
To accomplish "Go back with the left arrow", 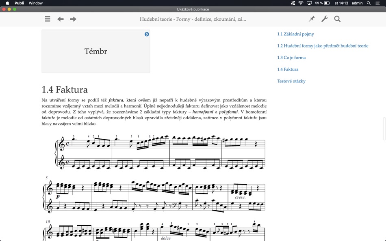I will (60, 19).
